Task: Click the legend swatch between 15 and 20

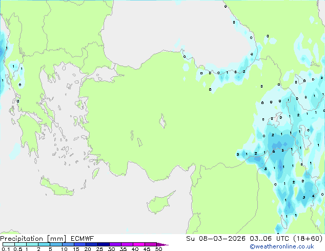Action: (79, 244)
